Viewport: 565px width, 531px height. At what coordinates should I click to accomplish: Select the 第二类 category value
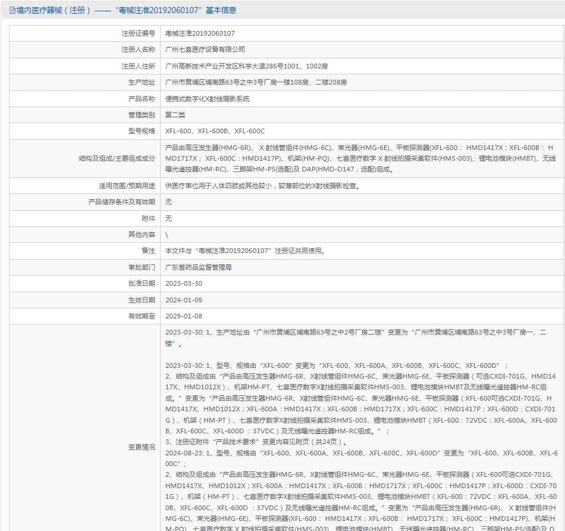tap(175, 115)
